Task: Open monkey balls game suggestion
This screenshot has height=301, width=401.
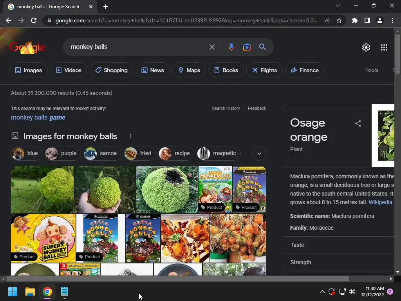Action: (x=38, y=118)
